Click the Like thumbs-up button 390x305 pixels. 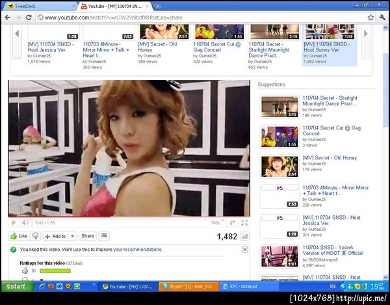coord(19,236)
